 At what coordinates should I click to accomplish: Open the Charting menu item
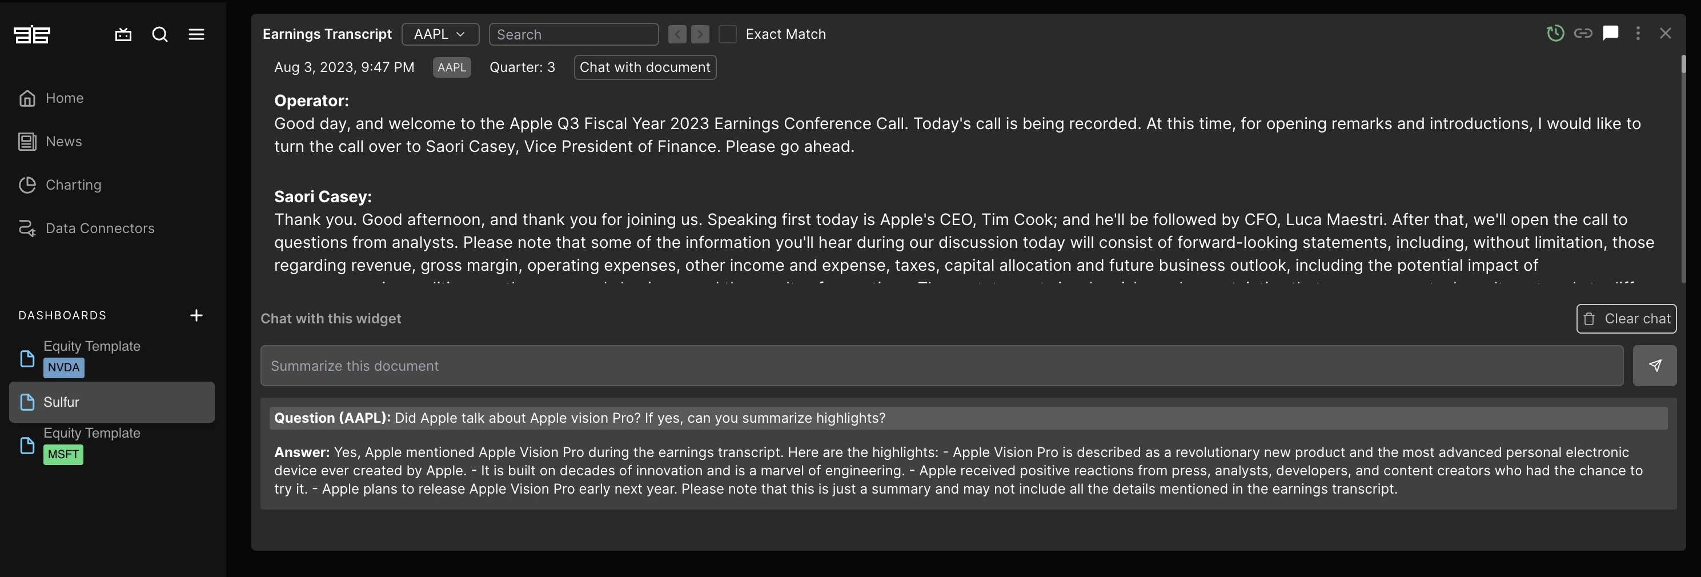pyautogui.click(x=73, y=185)
